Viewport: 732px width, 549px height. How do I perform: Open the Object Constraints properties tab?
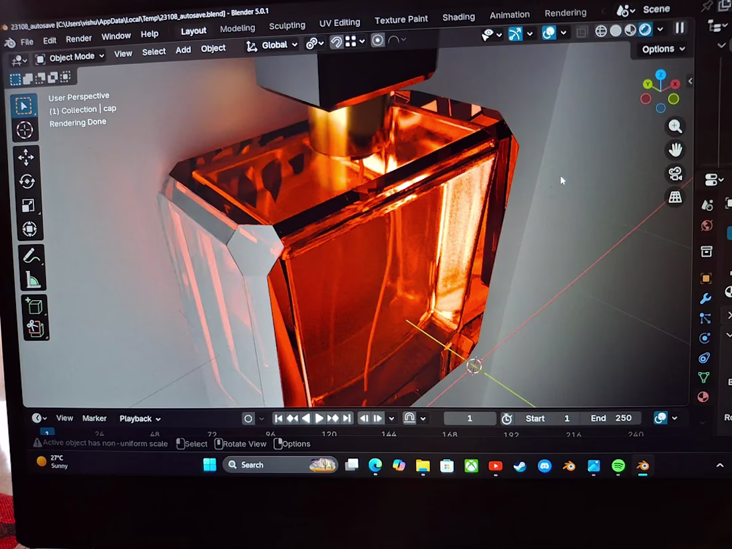pyautogui.click(x=704, y=358)
